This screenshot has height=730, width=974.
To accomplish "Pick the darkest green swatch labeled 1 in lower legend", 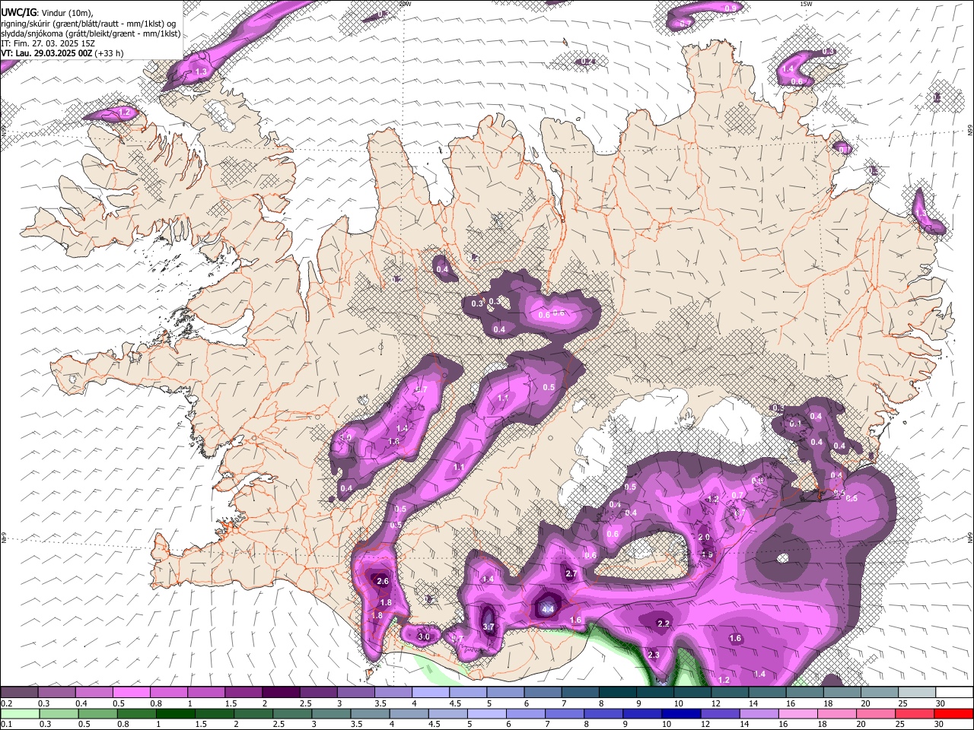I will click(x=175, y=713).
